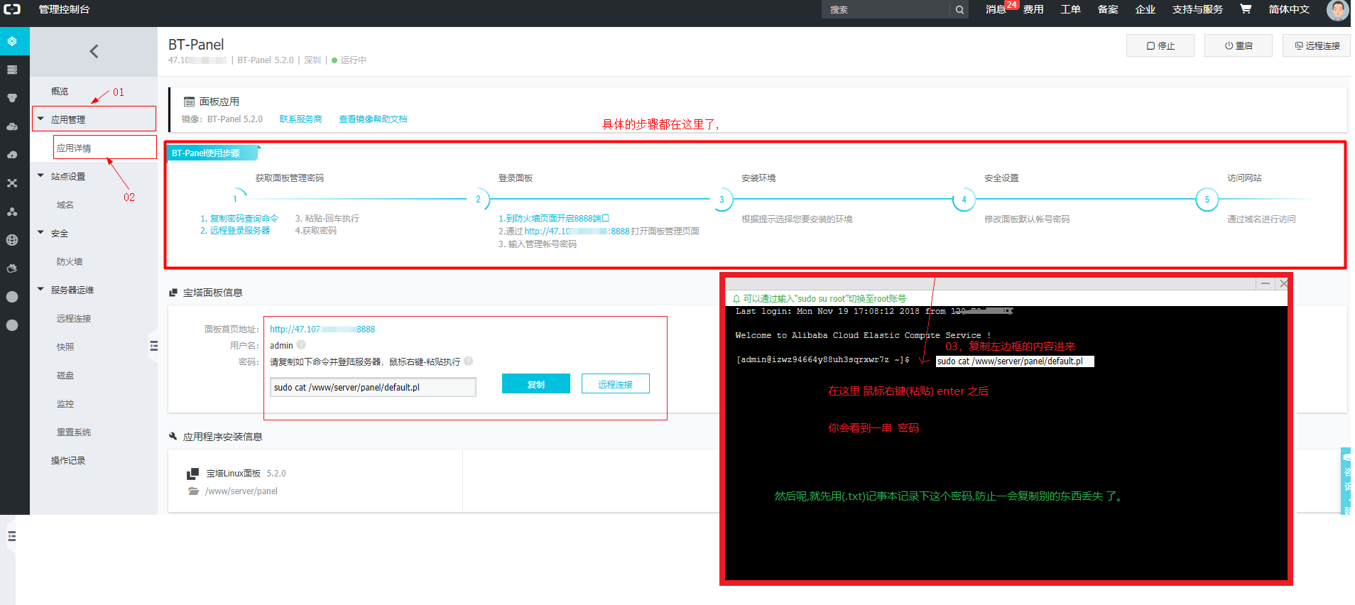The image size is (1355, 605).
Task: Click the 重启 restart button
Action: pos(1239,45)
